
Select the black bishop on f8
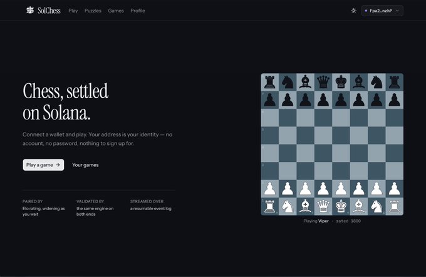pyautogui.click(x=358, y=82)
